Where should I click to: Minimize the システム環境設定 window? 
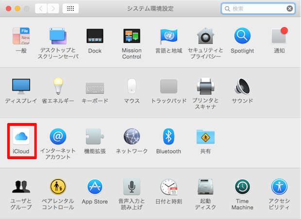tap(17, 8)
